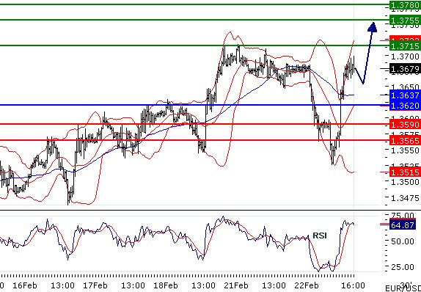
Task: Click the red 1.3565 support label
Action: [x=405, y=140]
